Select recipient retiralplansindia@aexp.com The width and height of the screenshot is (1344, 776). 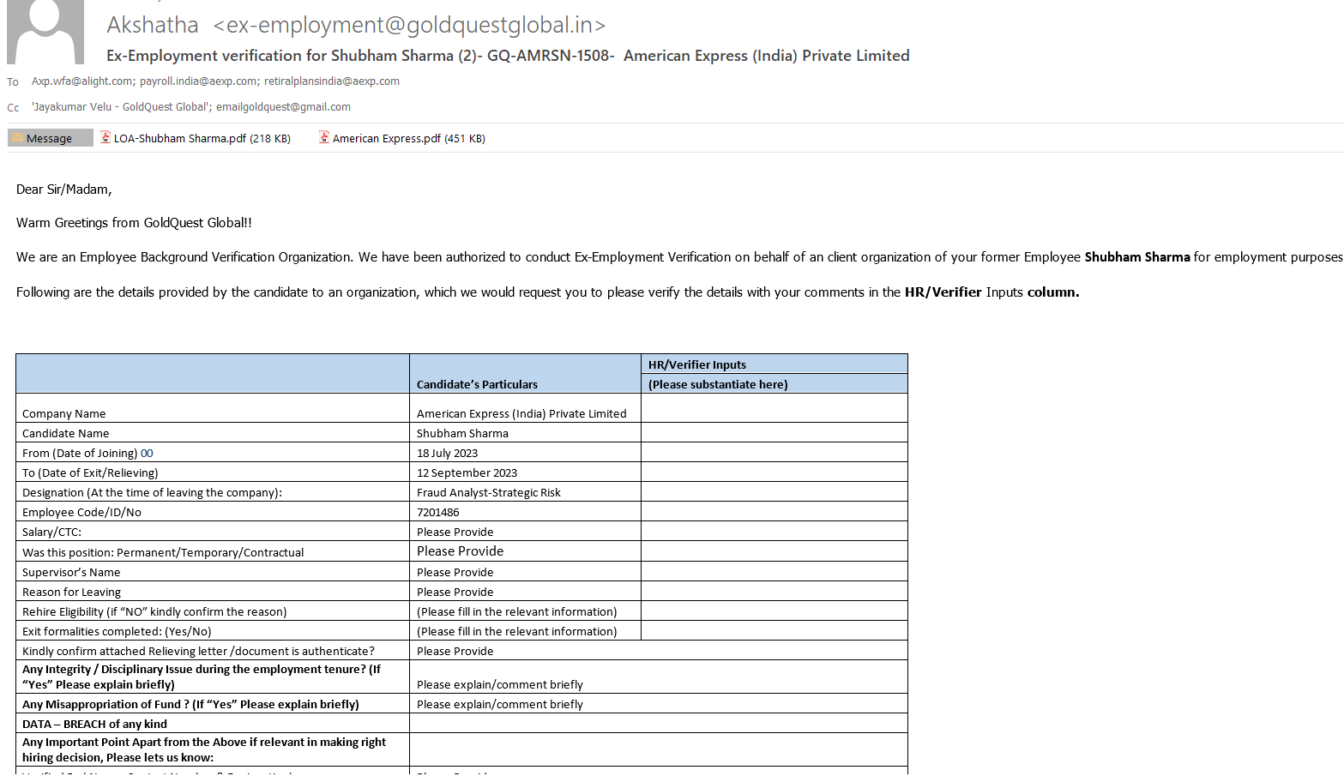[332, 81]
